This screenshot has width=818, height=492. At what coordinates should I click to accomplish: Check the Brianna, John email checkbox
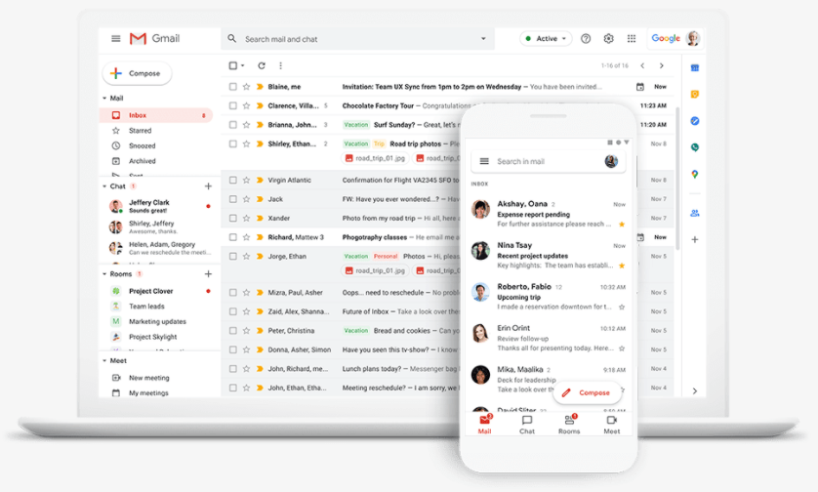coord(232,125)
